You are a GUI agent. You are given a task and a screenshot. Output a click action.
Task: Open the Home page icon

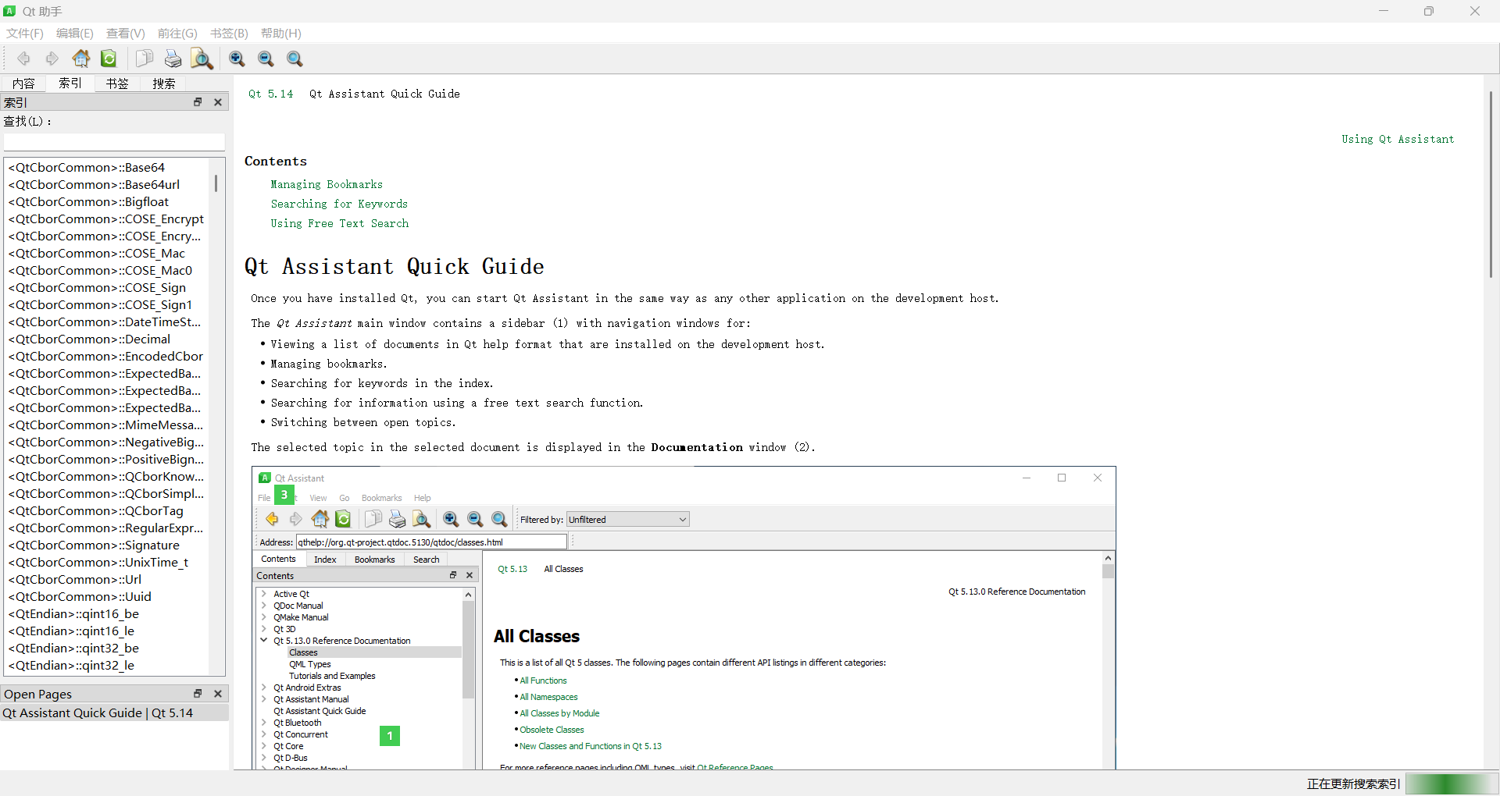click(80, 59)
